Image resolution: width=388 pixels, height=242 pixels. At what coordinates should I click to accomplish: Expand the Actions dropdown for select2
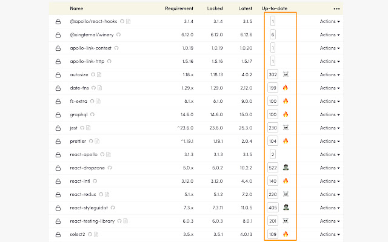pyautogui.click(x=330, y=234)
